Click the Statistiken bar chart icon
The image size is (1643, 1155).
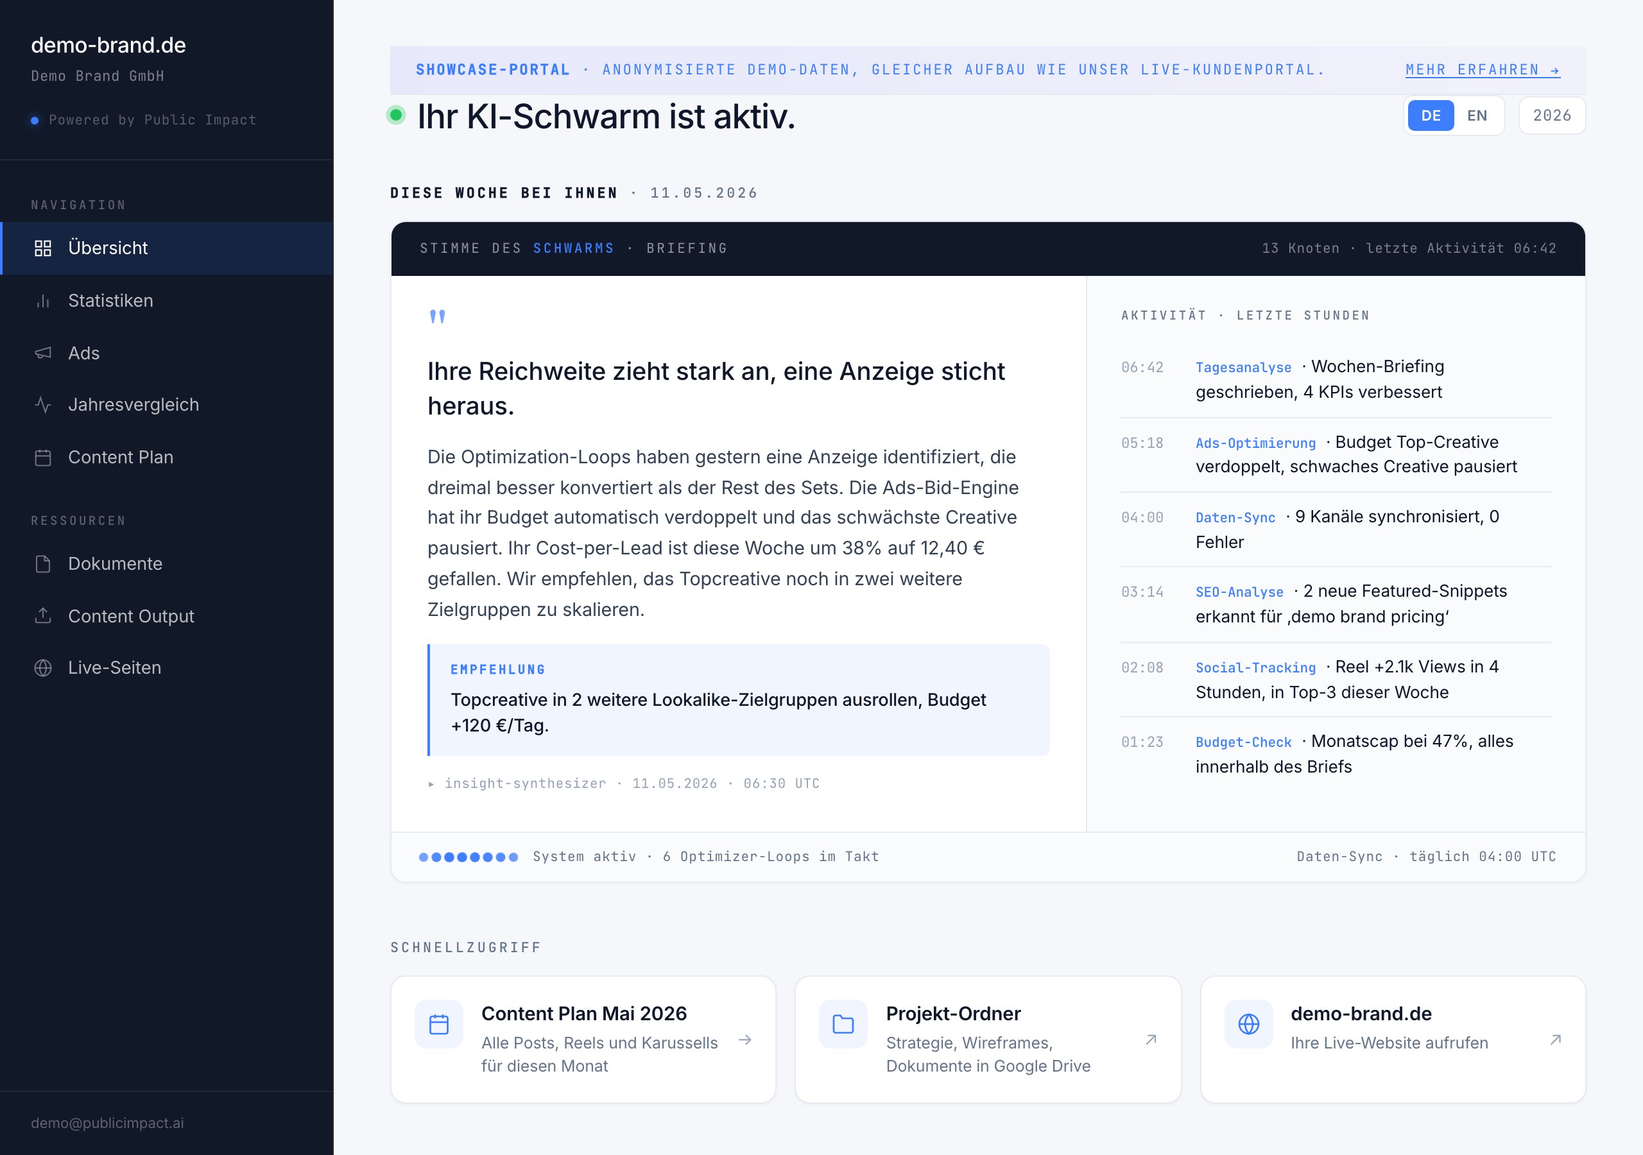click(x=43, y=300)
